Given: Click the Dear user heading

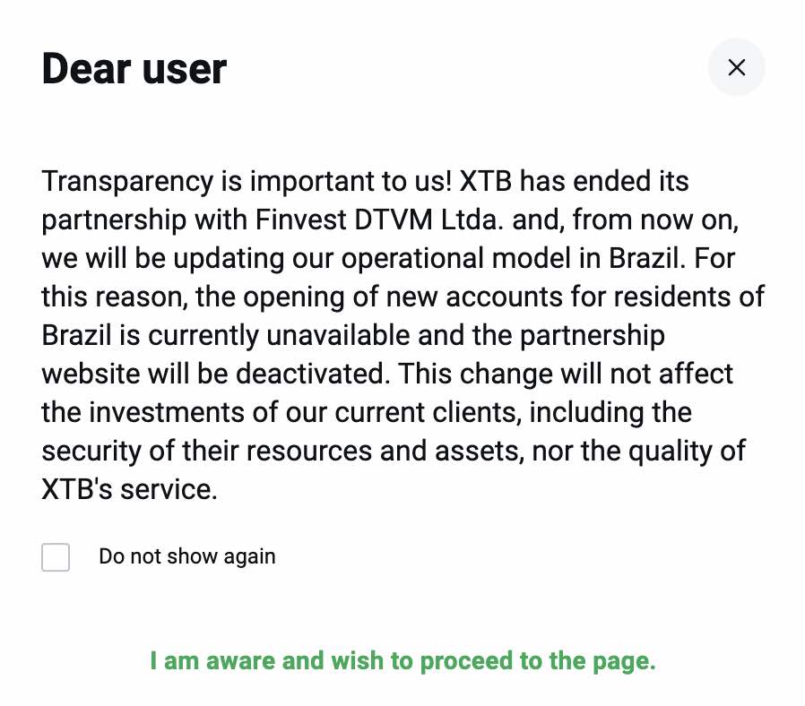Looking at the screenshot, I should click(x=134, y=68).
